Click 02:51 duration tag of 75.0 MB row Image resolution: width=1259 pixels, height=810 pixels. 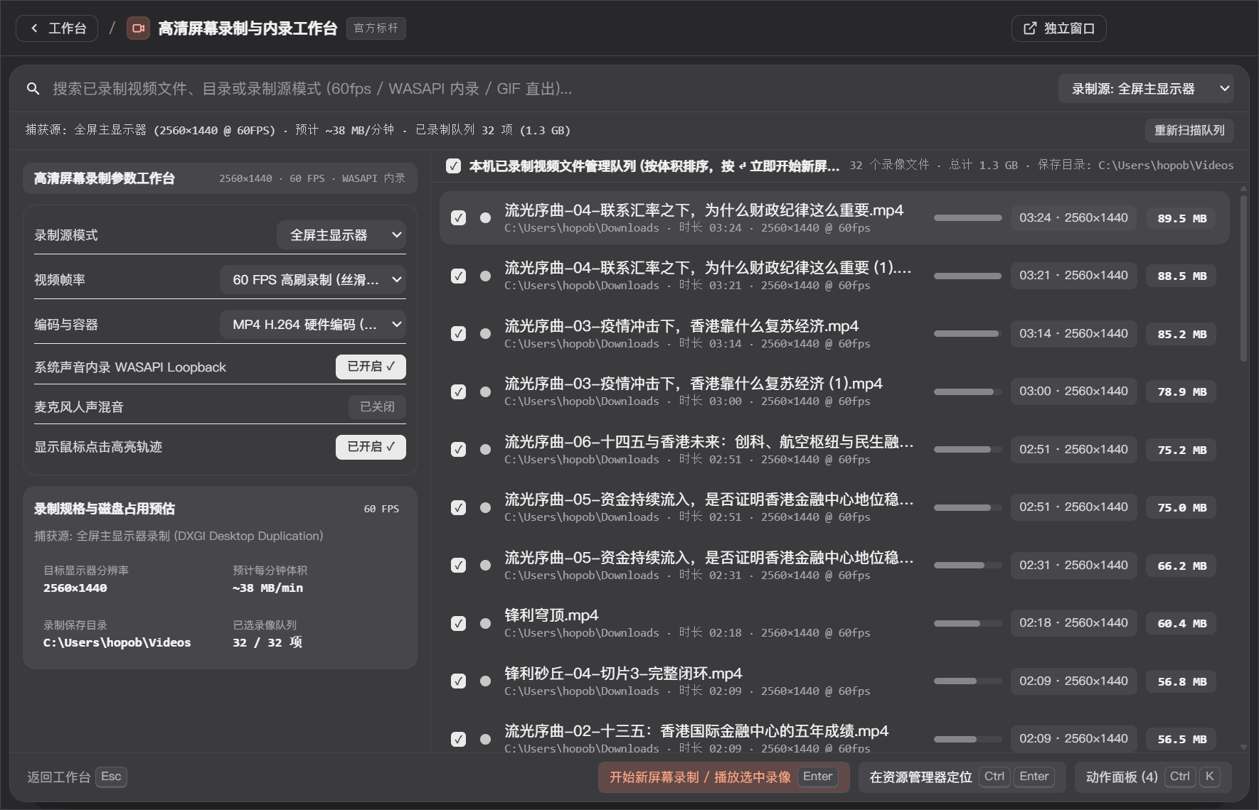pyautogui.click(x=1073, y=507)
